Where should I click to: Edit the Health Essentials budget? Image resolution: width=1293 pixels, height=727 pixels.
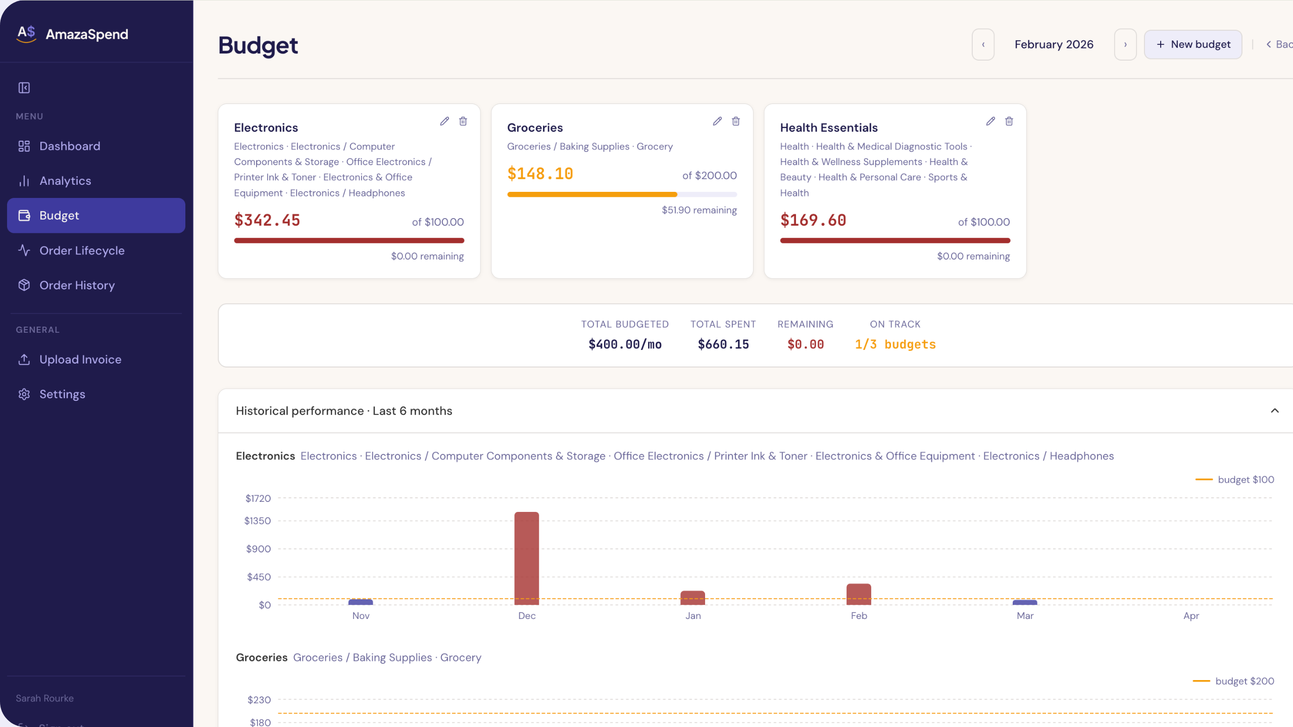(990, 121)
